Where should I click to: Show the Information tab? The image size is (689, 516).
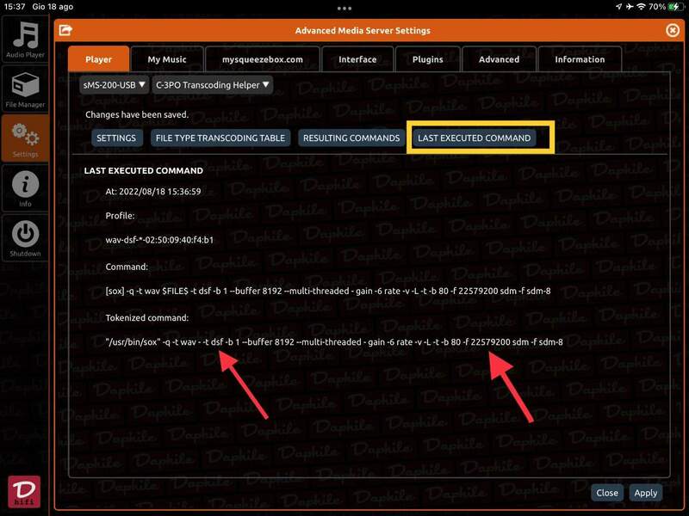coord(580,59)
